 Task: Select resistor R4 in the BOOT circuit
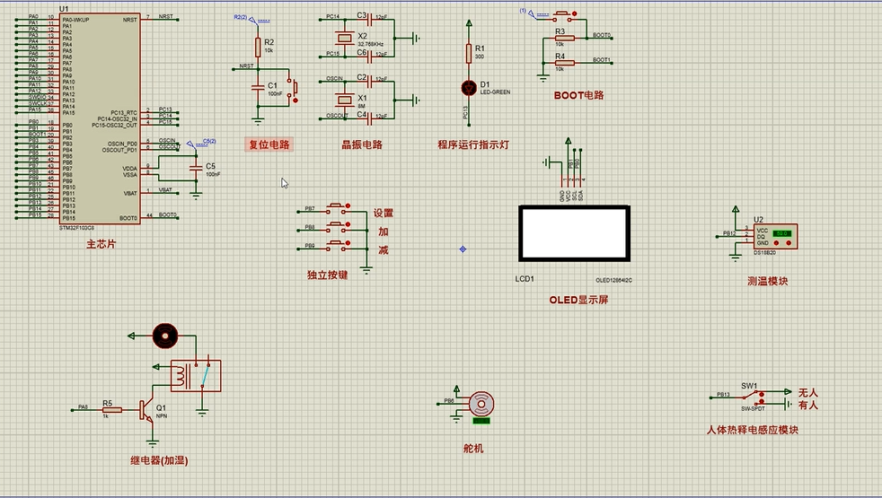pyautogui.click(x=565, y=63)
